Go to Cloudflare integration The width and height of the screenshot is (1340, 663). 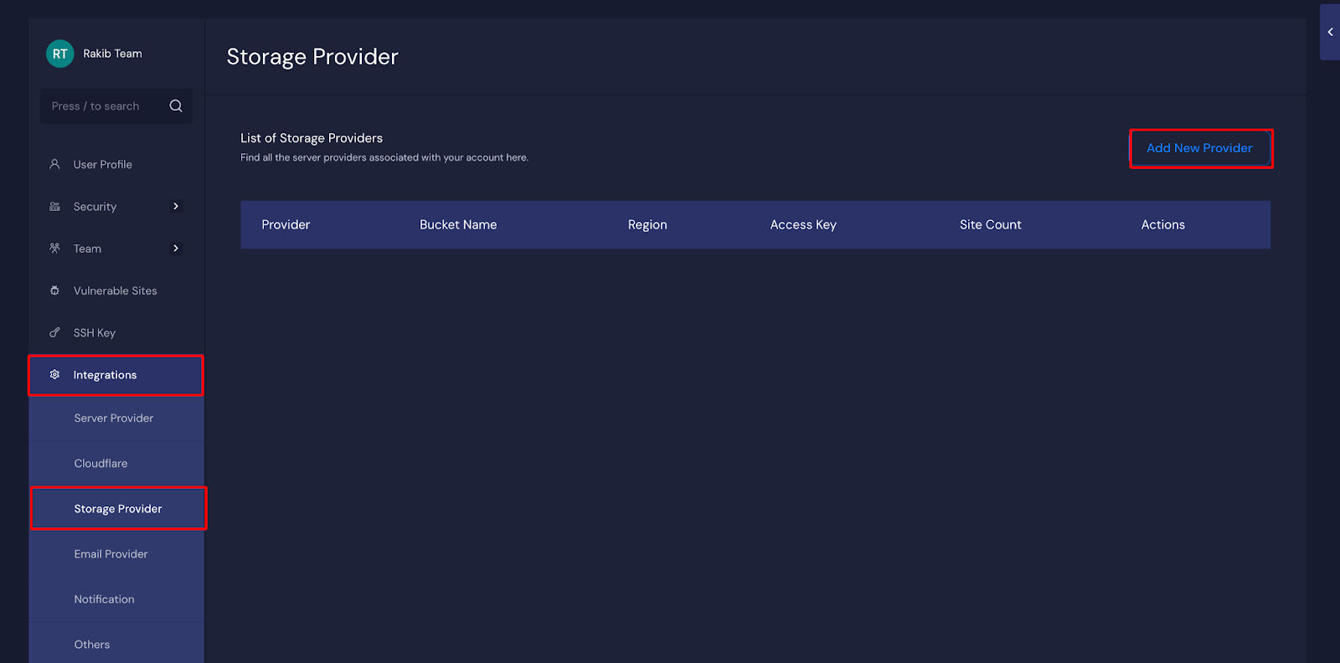[100, 464]
